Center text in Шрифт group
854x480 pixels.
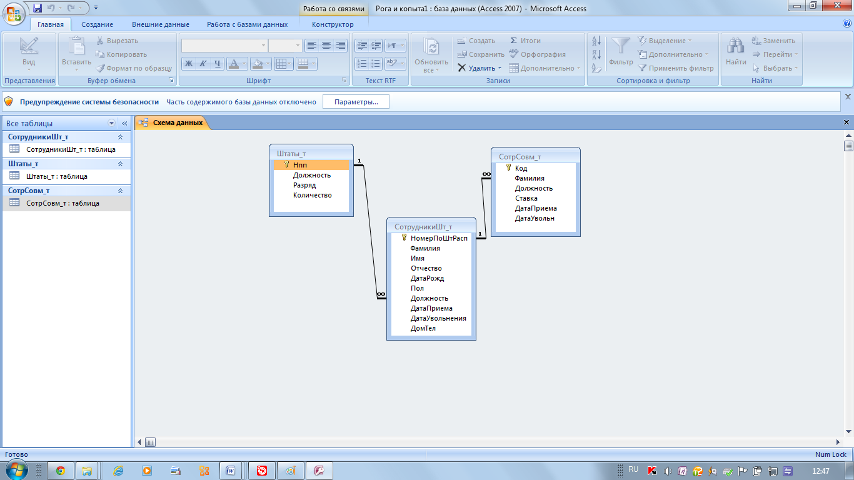coord(326,46)
